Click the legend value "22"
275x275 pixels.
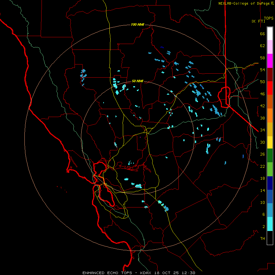(262, 167)
